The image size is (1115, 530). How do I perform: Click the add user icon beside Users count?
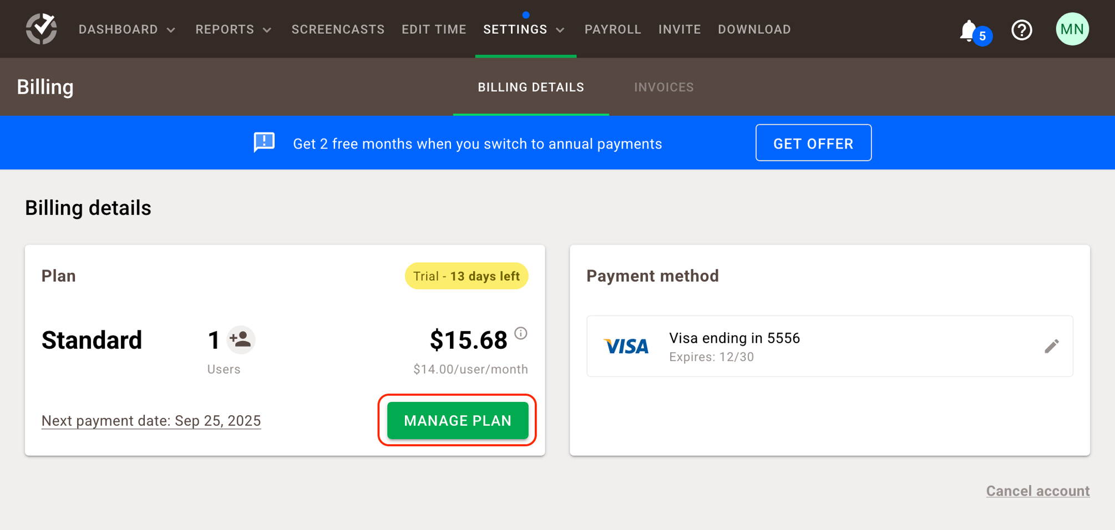tap(241, 339)
